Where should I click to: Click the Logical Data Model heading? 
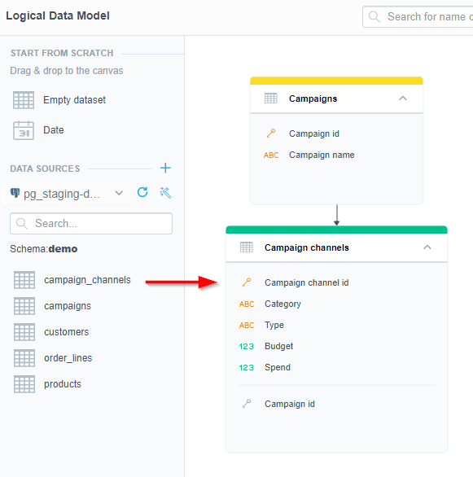tap(58, 15)
